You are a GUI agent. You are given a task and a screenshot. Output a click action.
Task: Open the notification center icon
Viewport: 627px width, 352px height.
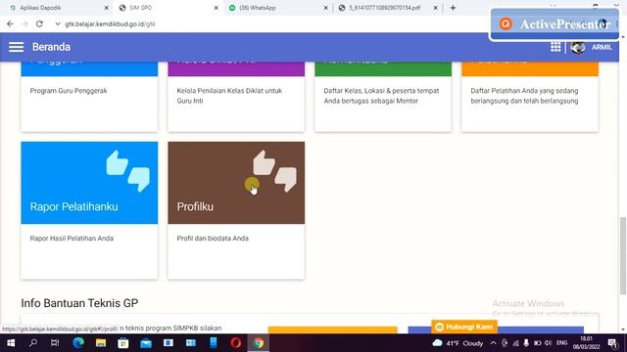click(612, 343)
